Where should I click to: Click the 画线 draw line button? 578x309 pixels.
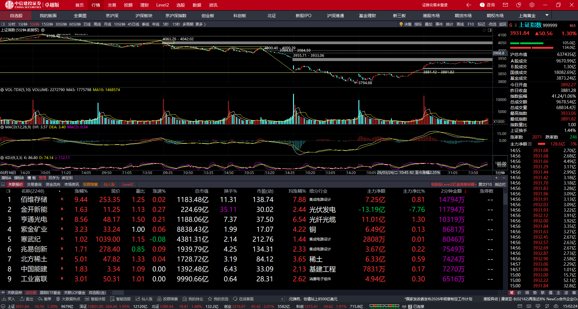coord(460,24)
